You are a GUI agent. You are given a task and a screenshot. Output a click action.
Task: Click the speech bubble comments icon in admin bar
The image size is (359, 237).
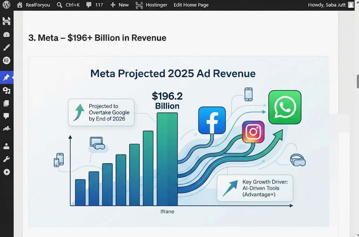click(x=89, y=5)
